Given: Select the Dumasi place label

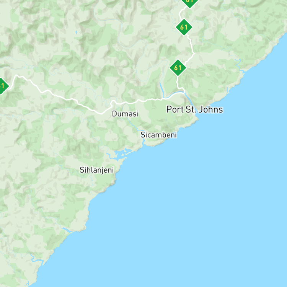Looking at the screenshot, I should point(125,114).
